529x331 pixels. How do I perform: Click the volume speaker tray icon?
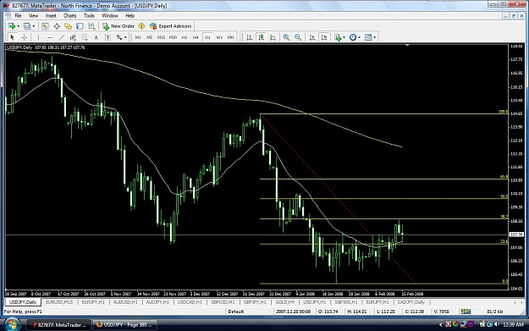pos(496,324)
